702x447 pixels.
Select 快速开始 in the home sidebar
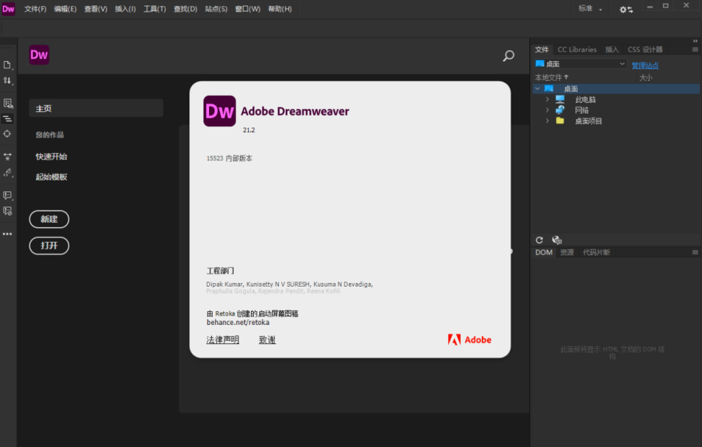51,156
